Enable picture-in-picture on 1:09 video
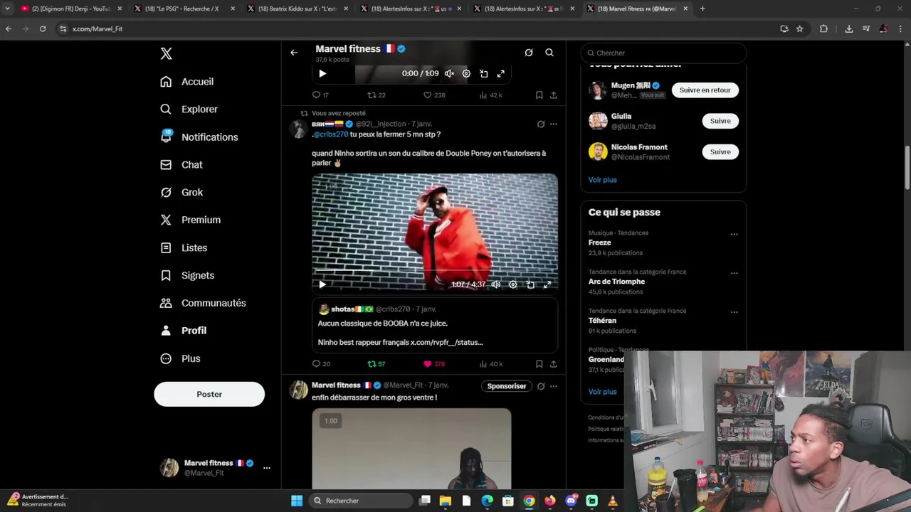Image resolution: width=911 pixels, height=512 pixels. [x=484, y=73]
